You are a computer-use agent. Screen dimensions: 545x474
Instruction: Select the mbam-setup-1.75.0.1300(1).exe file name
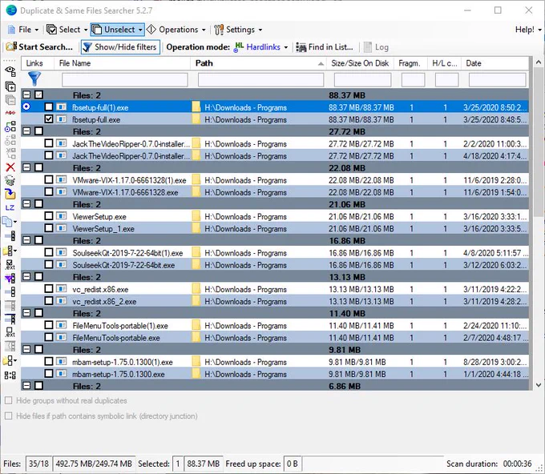coord(123,362)
